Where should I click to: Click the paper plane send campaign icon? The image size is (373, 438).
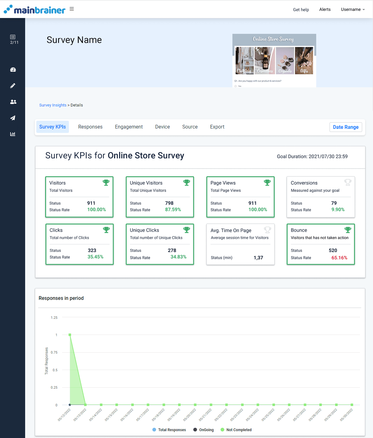point(13,118)
